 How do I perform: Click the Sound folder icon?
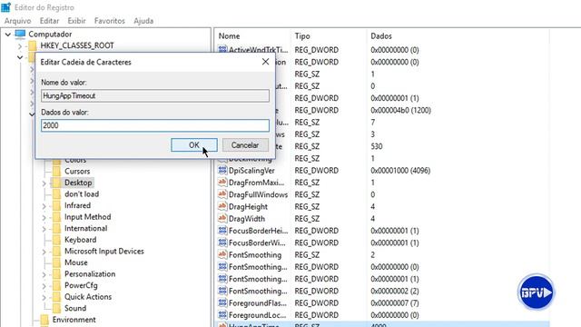tap(56, 308)
